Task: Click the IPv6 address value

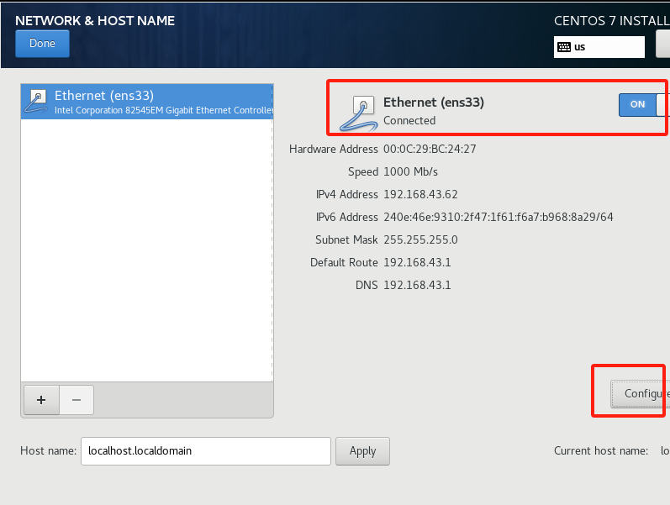Action: pos(498,217)
